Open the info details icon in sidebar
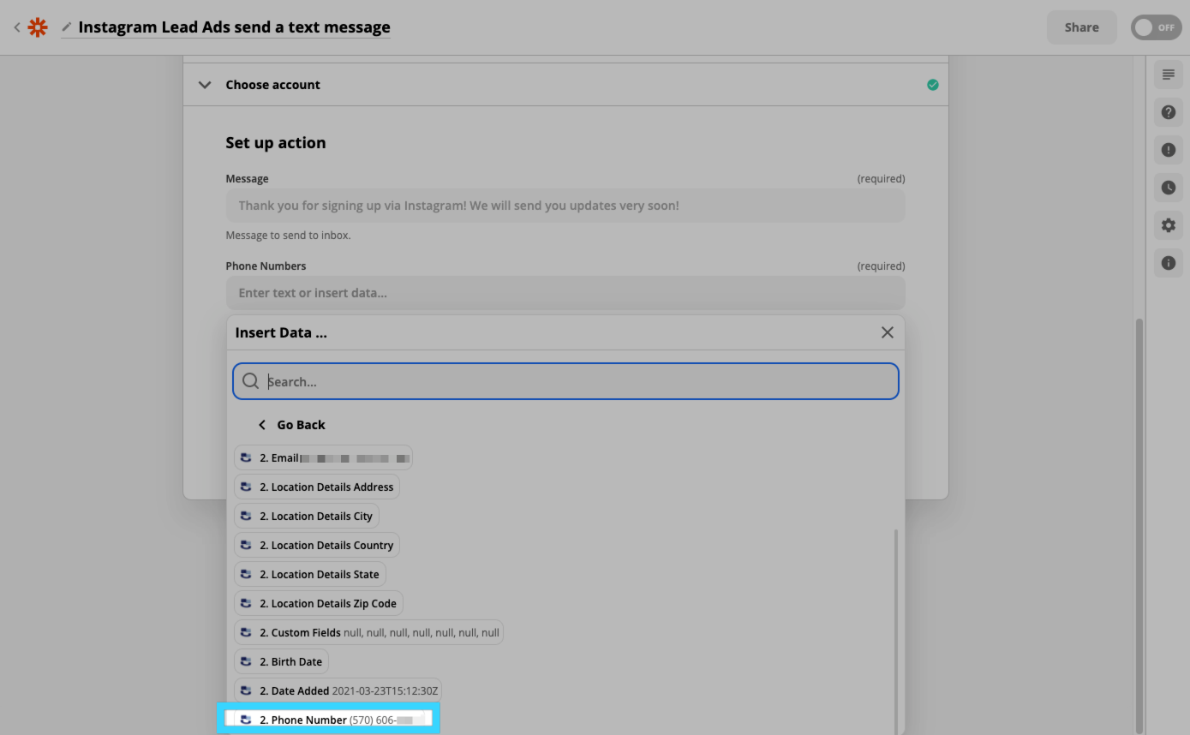 pos(1169,263)
